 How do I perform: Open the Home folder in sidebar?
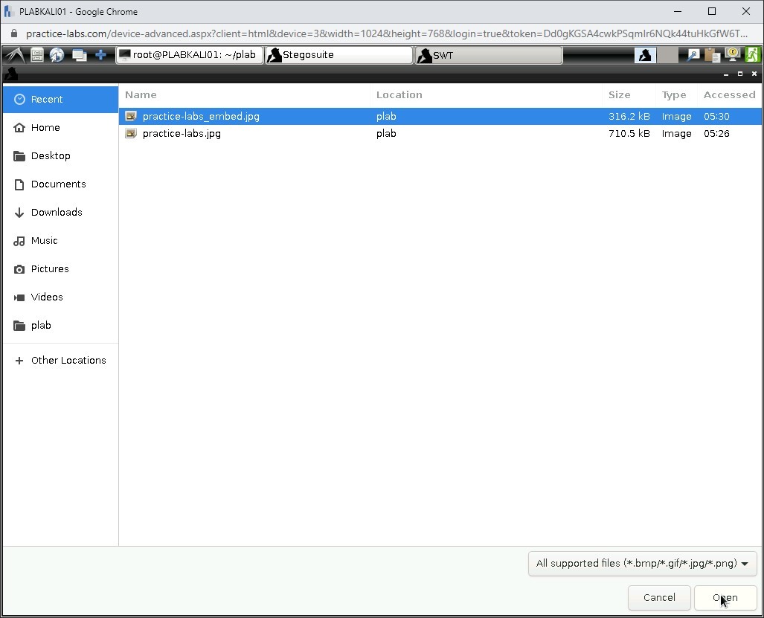pos(45,128)
